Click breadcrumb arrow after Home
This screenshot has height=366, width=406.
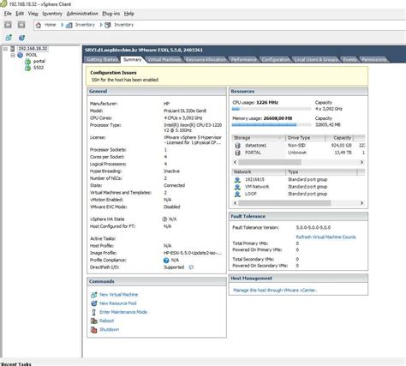(x=62, y=25)
